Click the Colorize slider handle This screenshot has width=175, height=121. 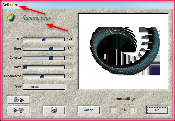pyautogui.click(x=51, y=58)
